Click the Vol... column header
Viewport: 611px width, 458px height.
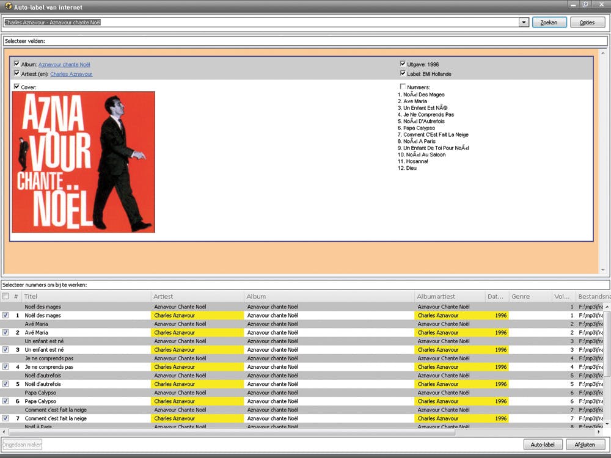563,296
